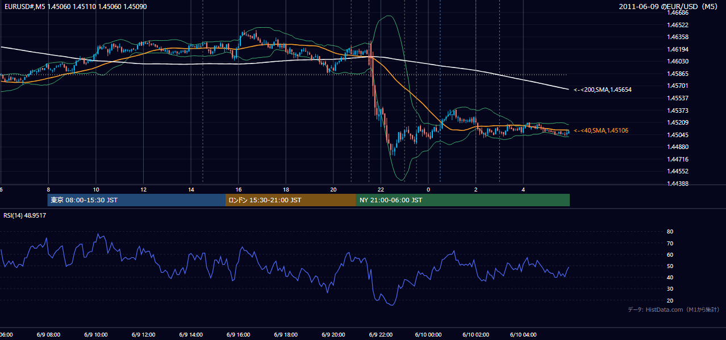Click hour label 18 under price chart
This screenshot has width=726, height=340.
[286, 189]
